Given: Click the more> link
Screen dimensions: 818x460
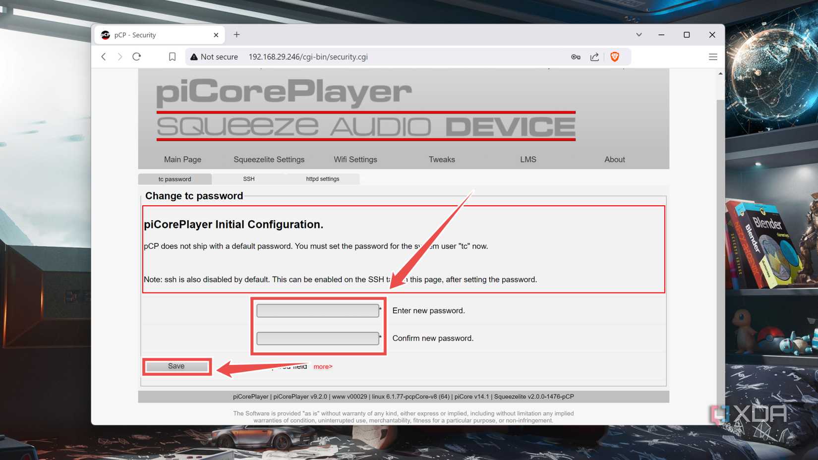Looking at the screenshot, I should tap(323, 366).
